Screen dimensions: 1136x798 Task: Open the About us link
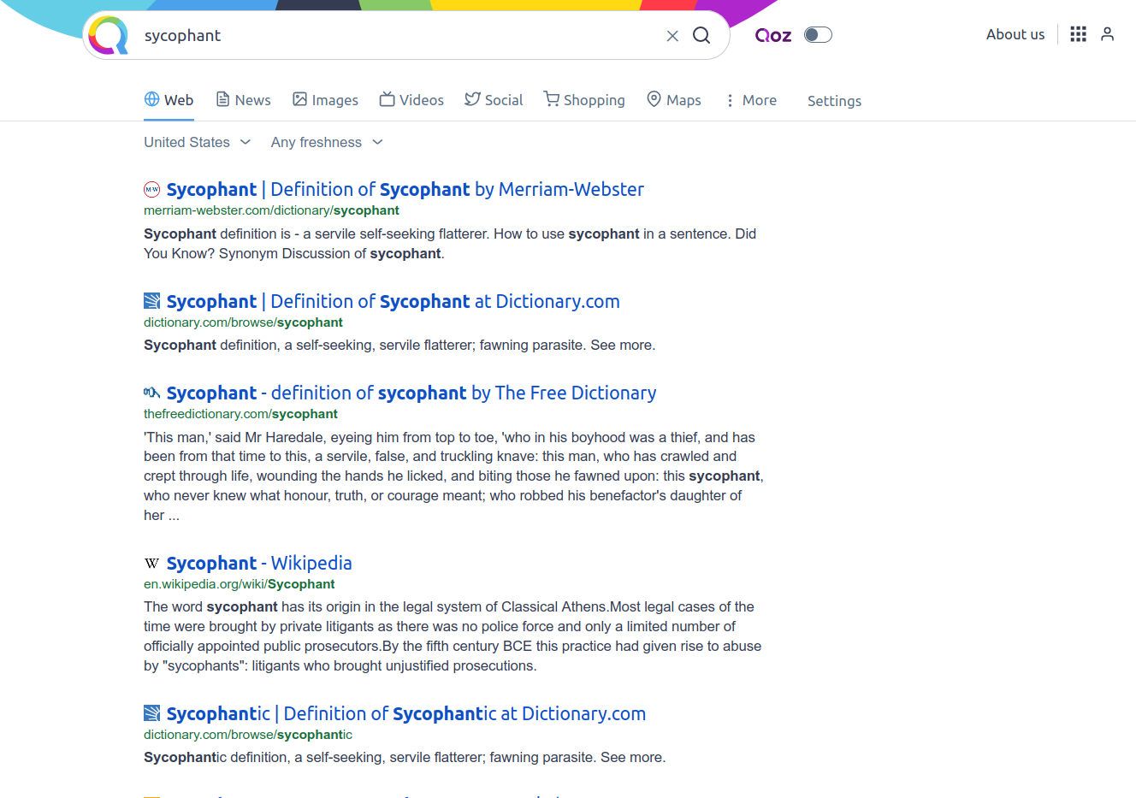point(1015,34)
